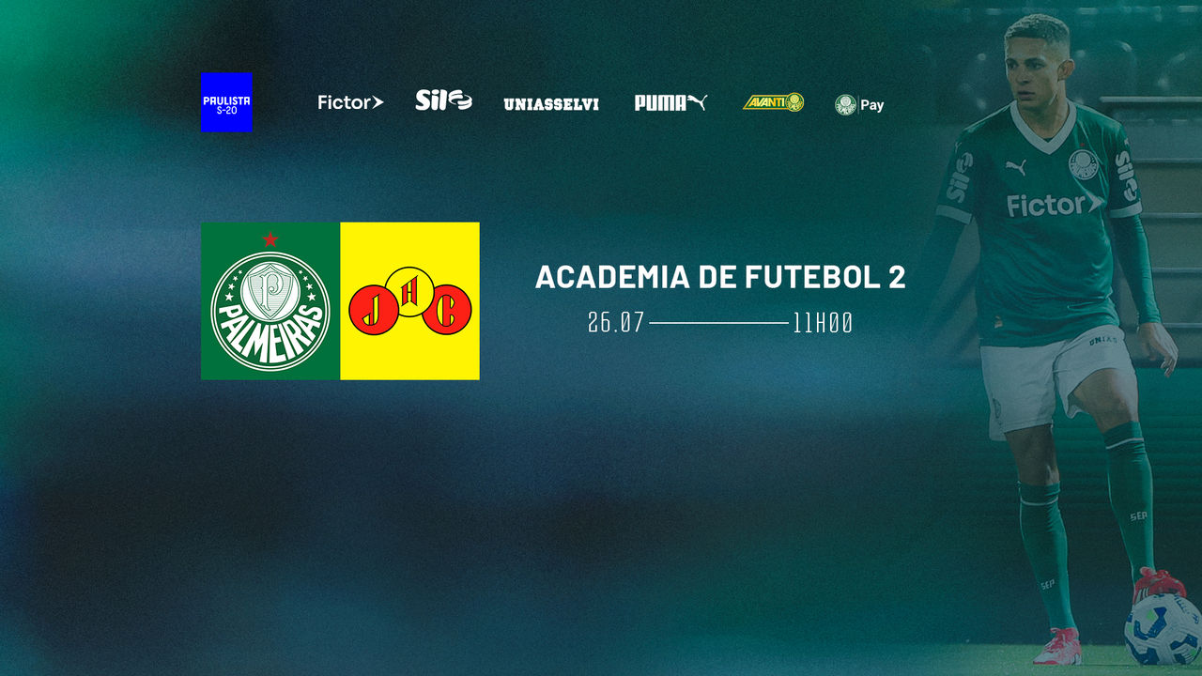Click the Palmeiras Pay logo
Screen dimensions: 1202x676
point(859,105)
